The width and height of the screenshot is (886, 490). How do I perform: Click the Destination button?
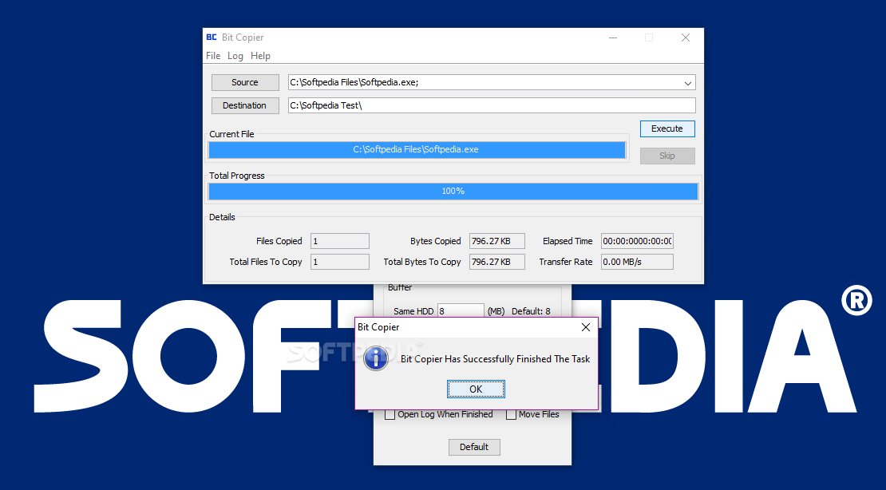245,105
